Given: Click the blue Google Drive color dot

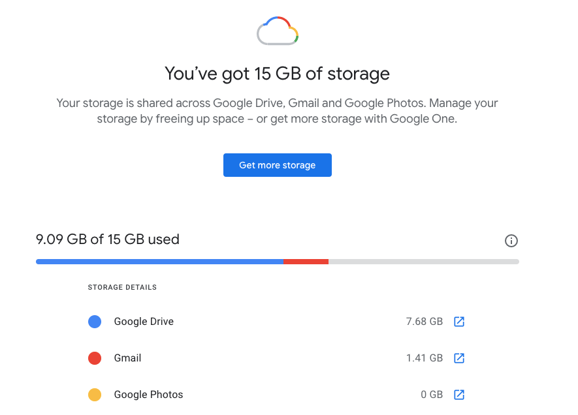Looking at the screenshot, I should 95,322.
